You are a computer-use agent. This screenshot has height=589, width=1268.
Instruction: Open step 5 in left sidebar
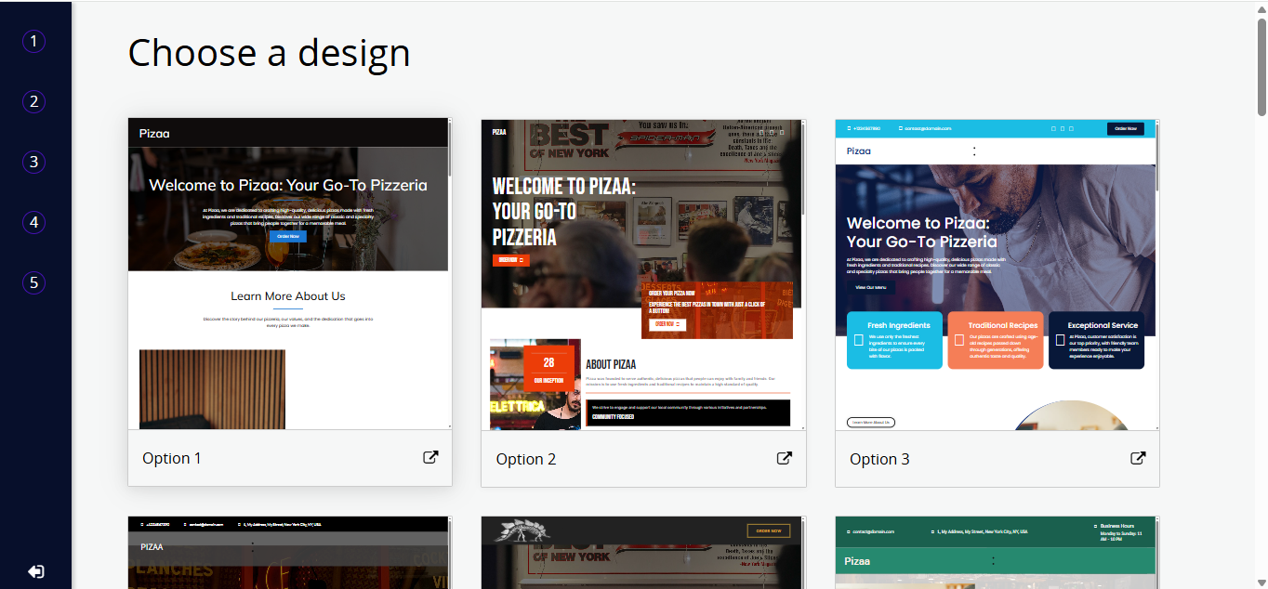[x=34, y=282]
